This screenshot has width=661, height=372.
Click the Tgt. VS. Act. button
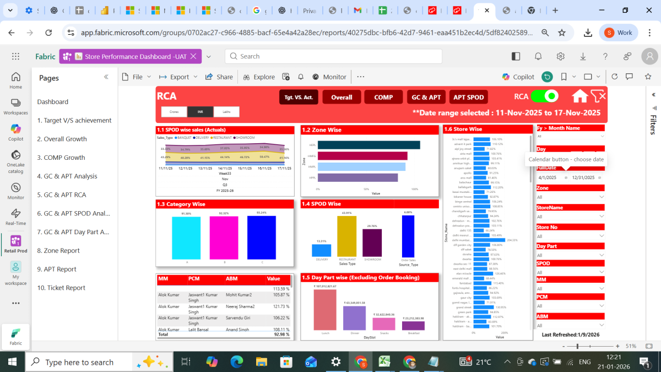[x=299, y=97]
